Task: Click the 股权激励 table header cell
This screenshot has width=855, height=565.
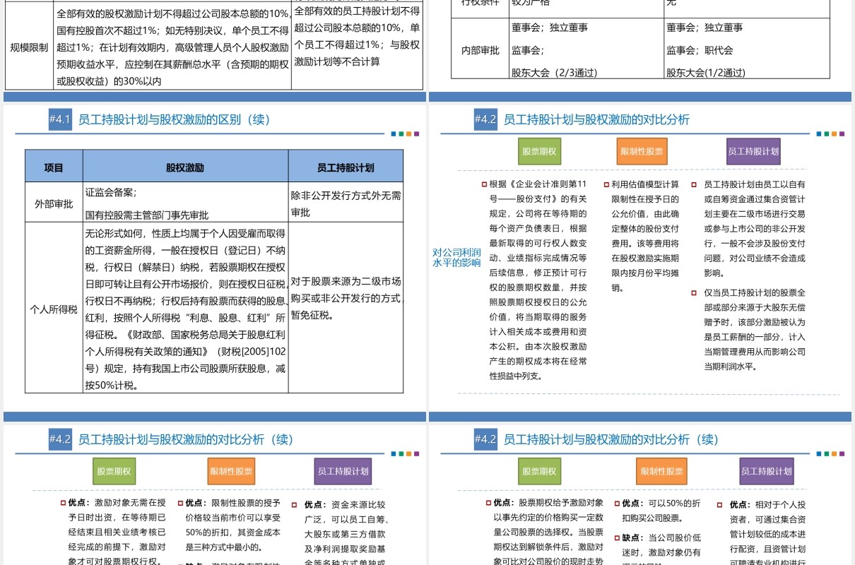Action: 185,167
